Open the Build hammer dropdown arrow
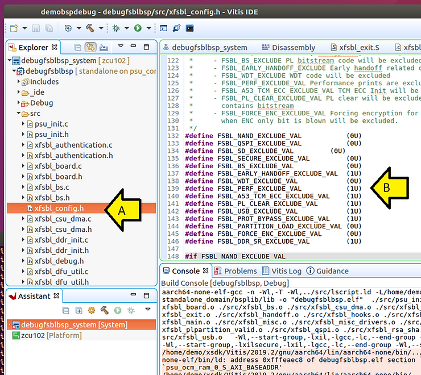421x375 pixels. pyautogui.click(x=101, y=28)
